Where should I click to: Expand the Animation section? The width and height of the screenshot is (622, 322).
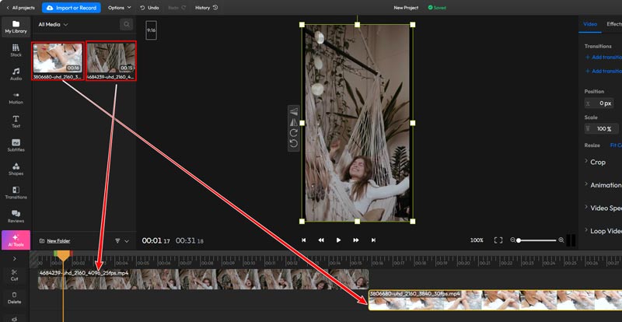coord(603,185)
